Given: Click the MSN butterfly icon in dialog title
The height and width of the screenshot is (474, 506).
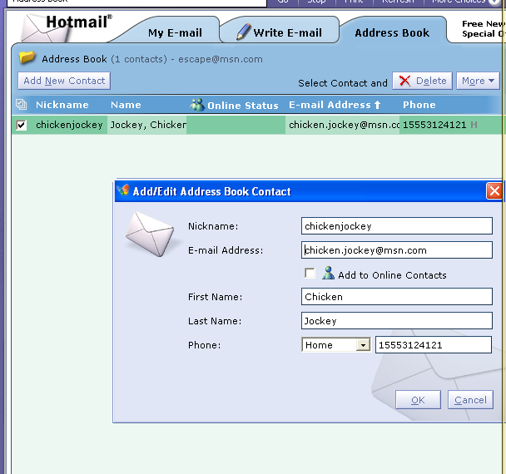Looking at the screenshot, I should (123, 191).
